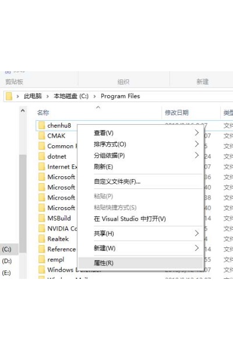The width and height of the screenshot is (233, 350).
Task: Open the 共享(H) submenu
Action: [140, 233]
